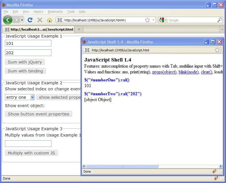
Task: Expand the back/forward history dropdown arrow
Action: [22, 20]
